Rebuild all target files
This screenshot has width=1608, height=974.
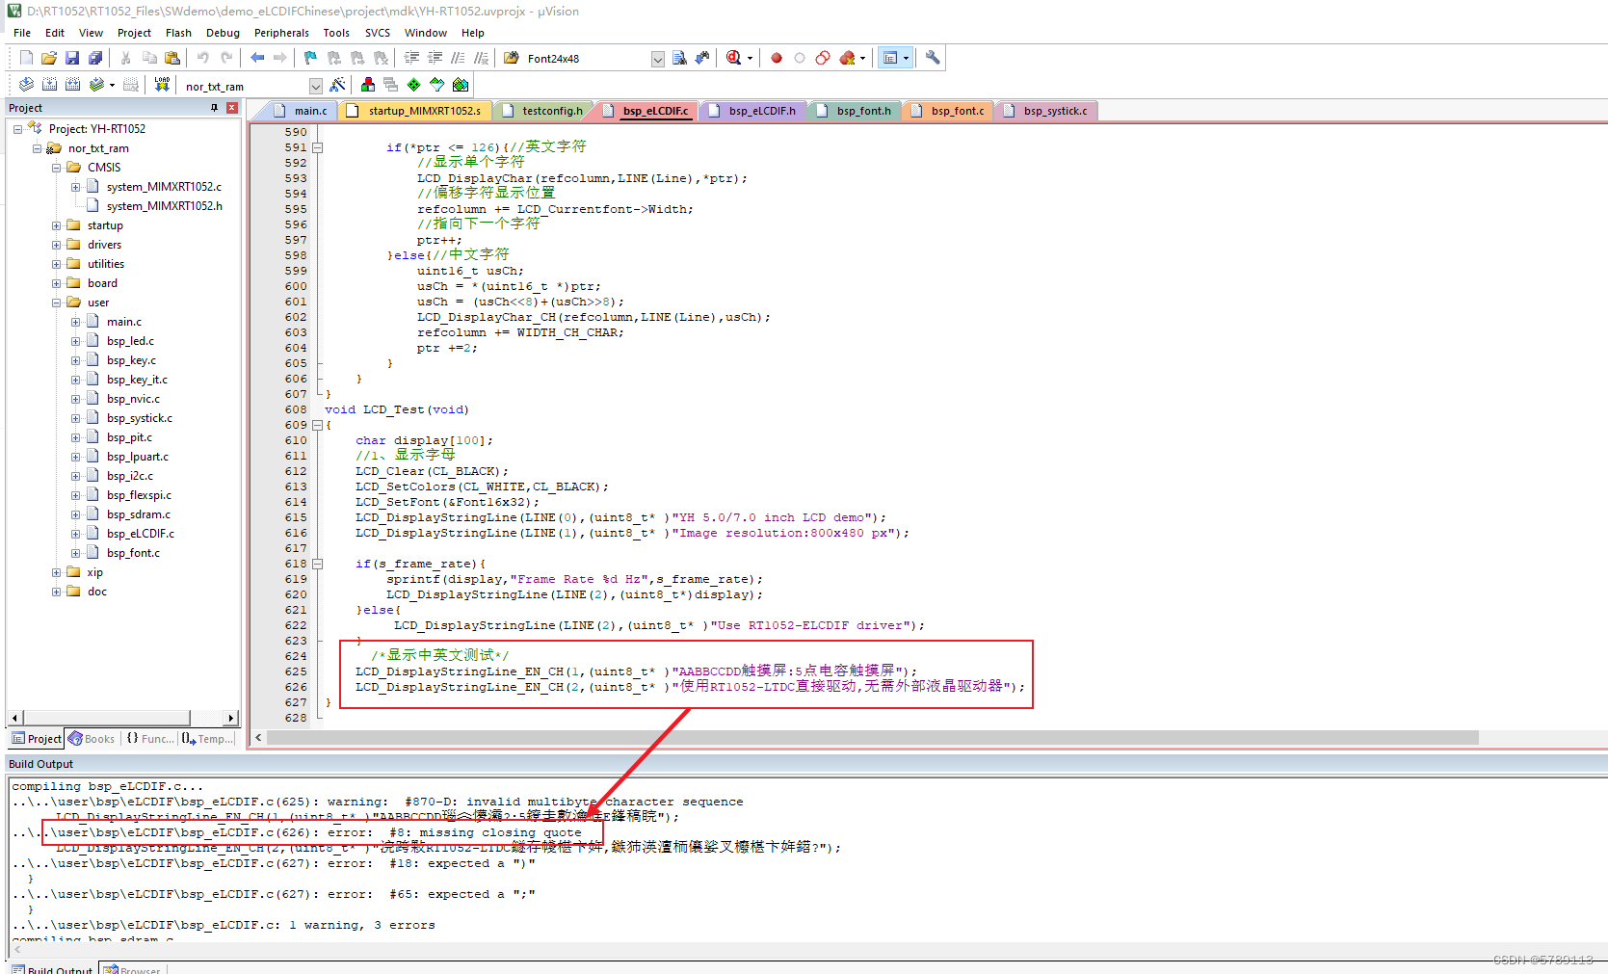[x=72, y=85]
